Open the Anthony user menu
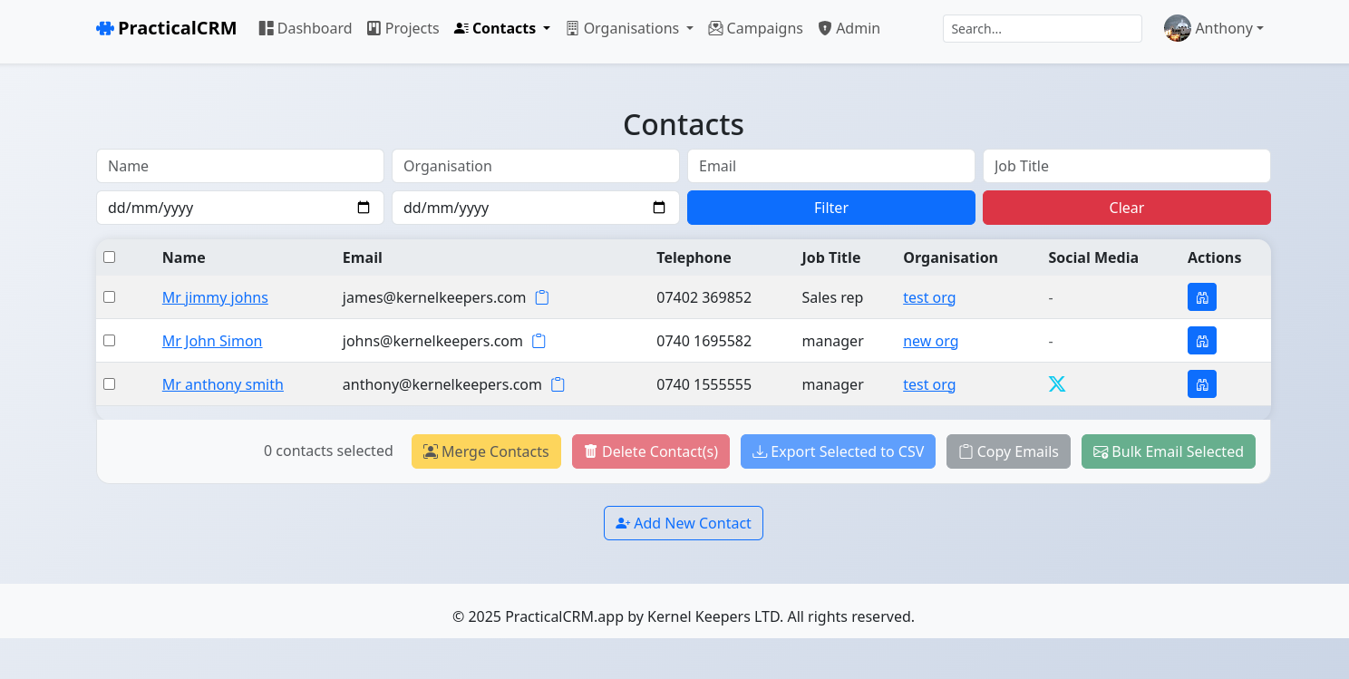Screen dimensions: 1349x679 point(1214,28)
